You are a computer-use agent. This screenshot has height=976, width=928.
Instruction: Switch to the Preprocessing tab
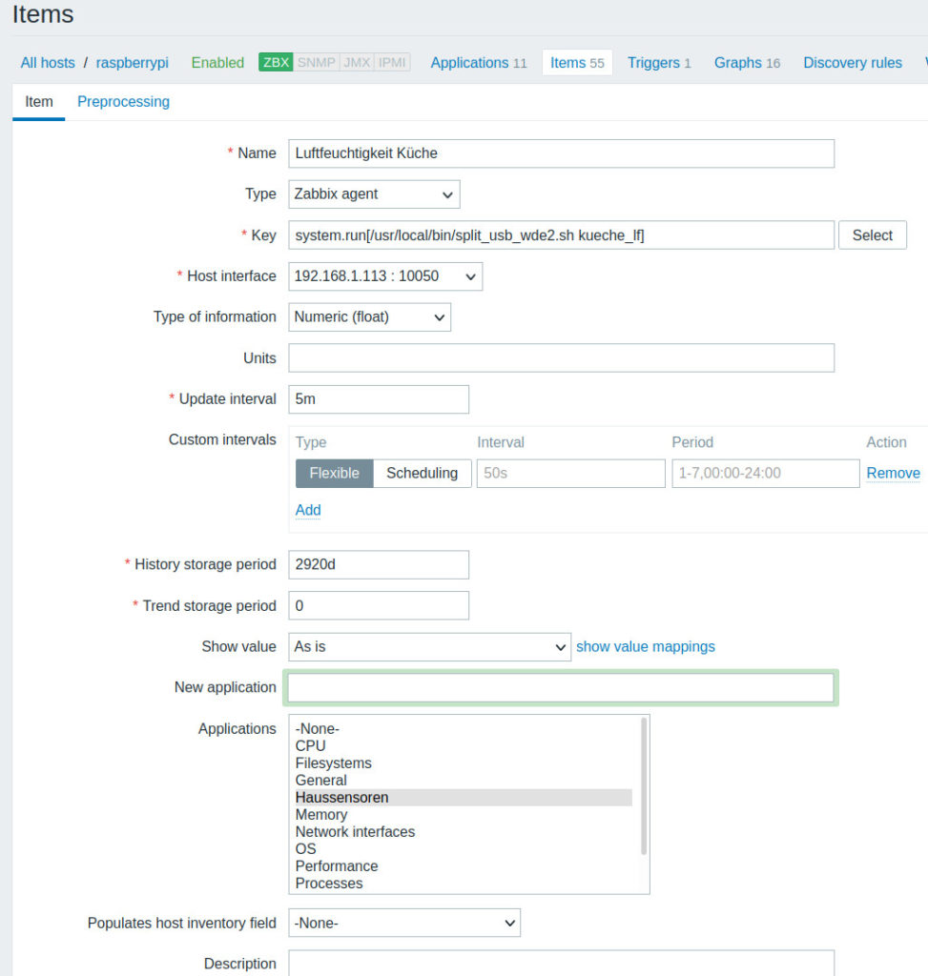tap(123, 101)
